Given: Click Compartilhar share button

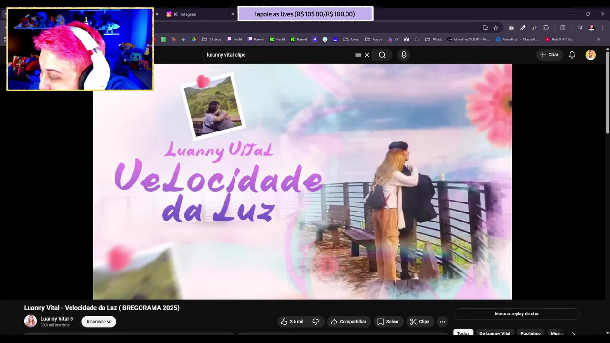Looking at the screenshot, I should (348, 322).
